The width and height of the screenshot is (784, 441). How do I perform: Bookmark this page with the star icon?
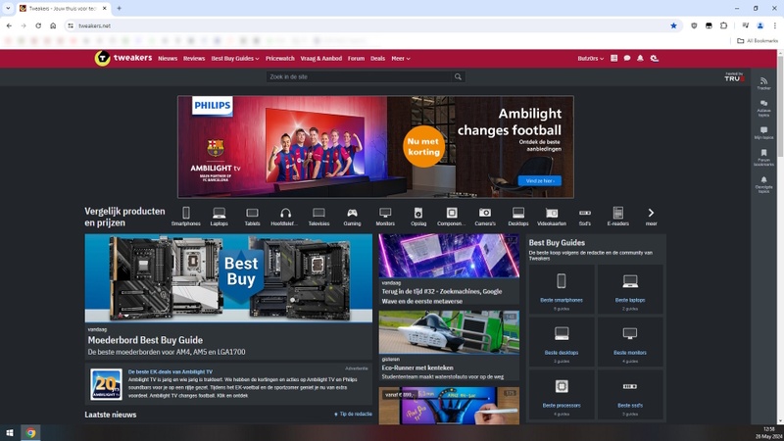pyautogui.click(x=673, y=25)
